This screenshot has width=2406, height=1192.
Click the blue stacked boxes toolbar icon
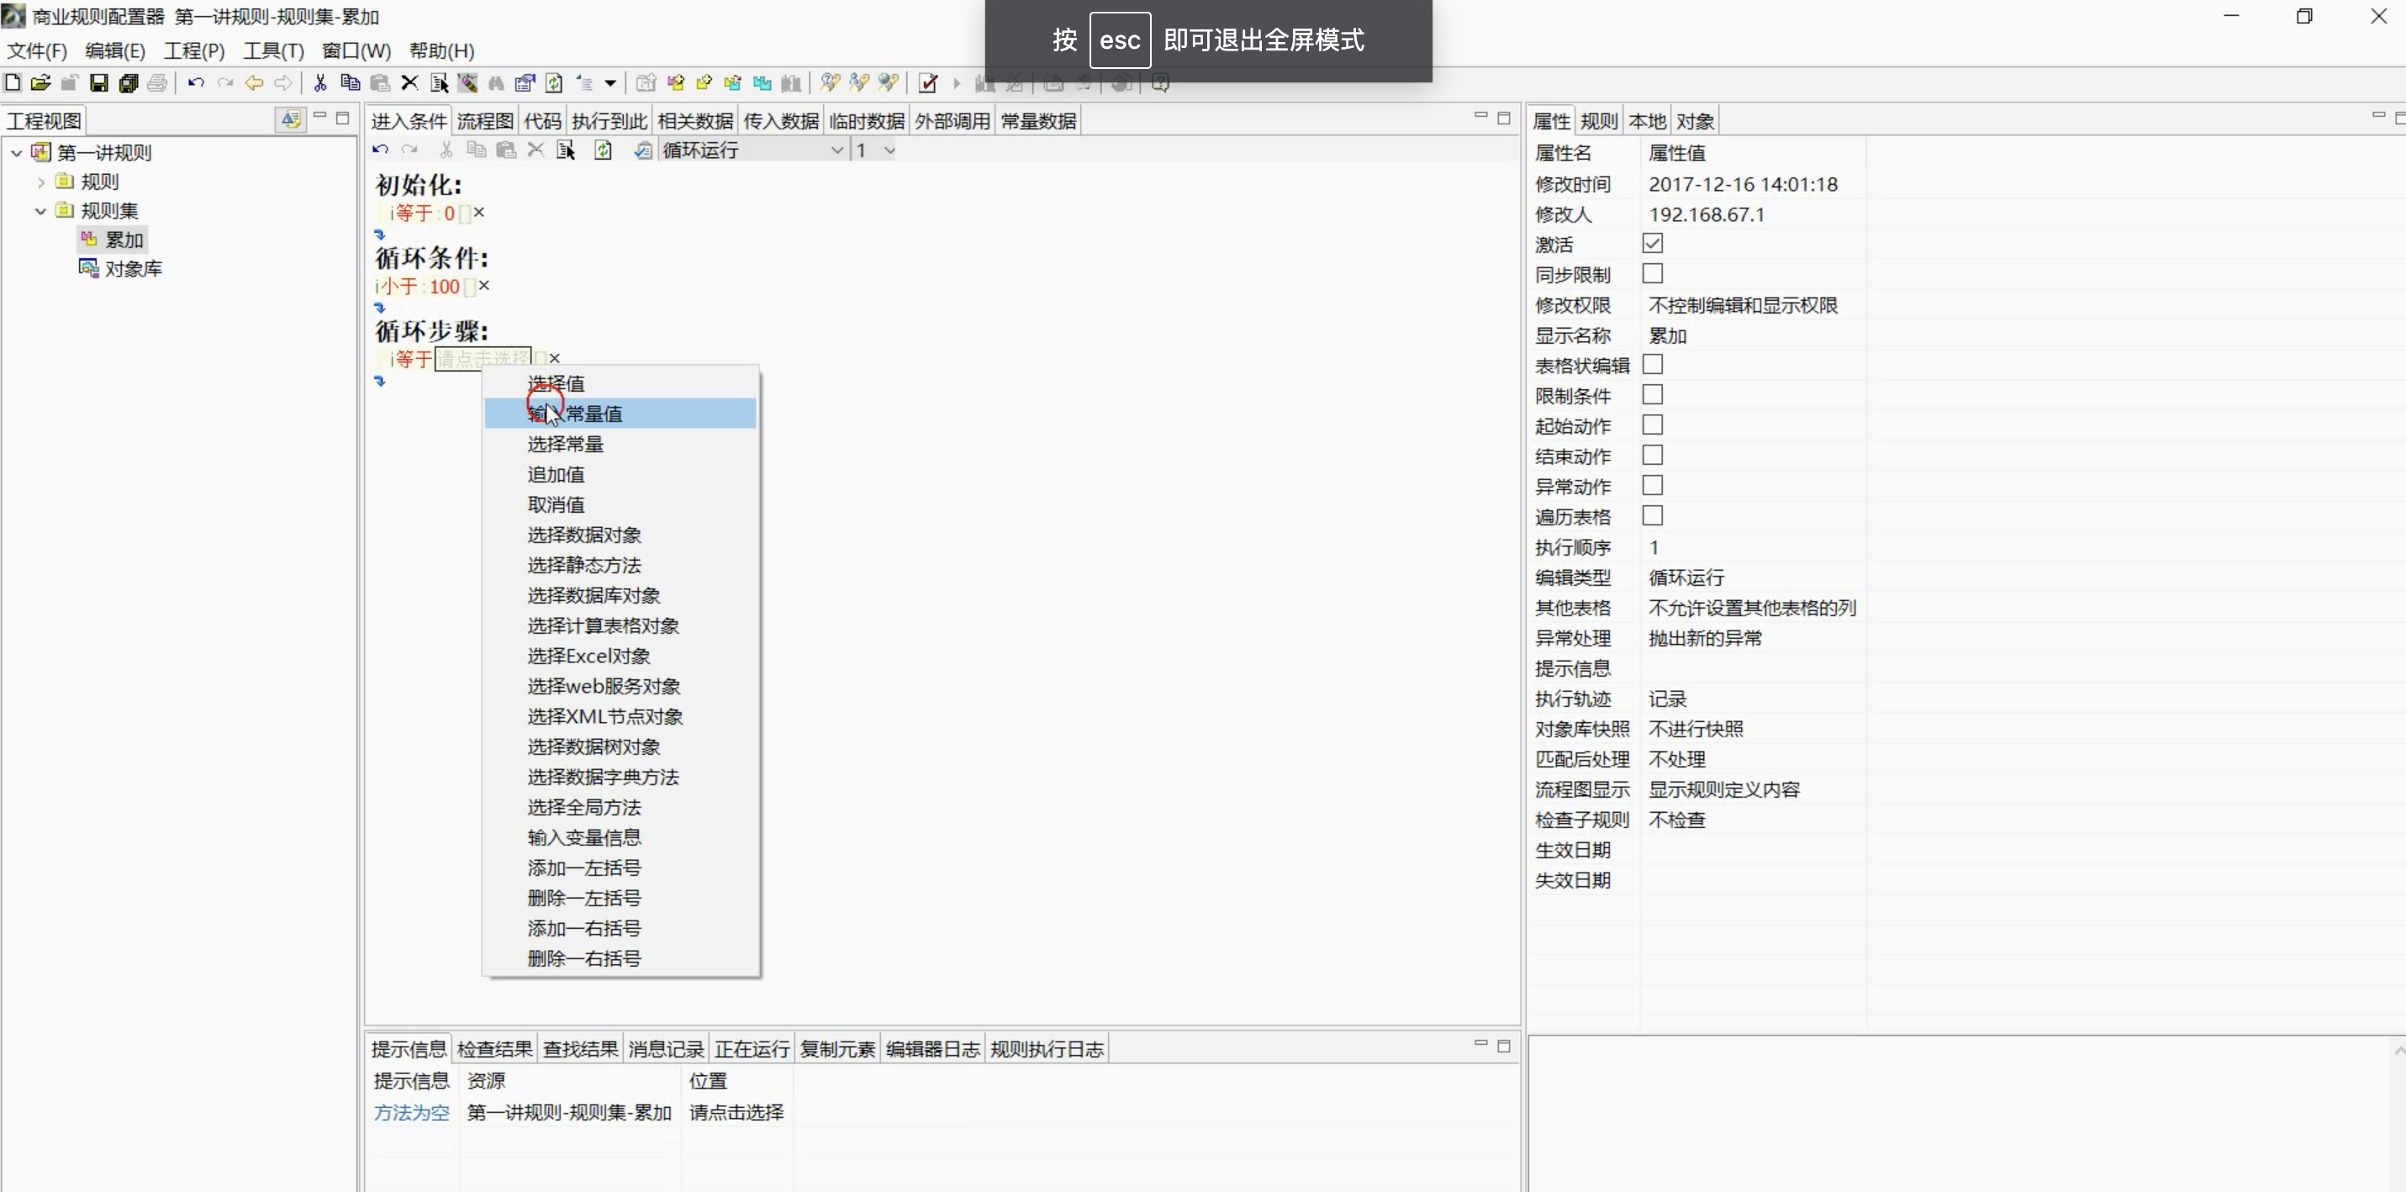[762, 83]
